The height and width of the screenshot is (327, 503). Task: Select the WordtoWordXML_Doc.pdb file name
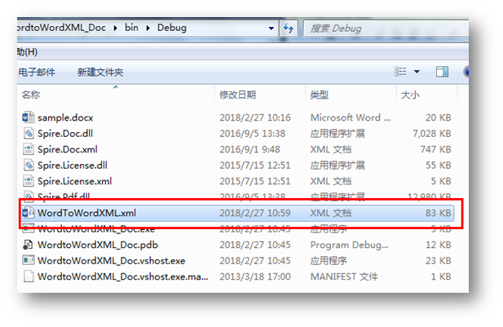click(x=98, y=245)
